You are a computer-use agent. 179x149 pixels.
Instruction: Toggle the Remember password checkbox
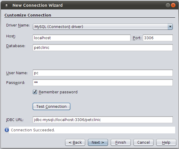(35, 92)
